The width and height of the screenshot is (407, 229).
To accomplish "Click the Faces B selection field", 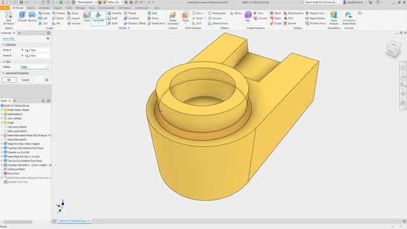I will click(35, 55).
